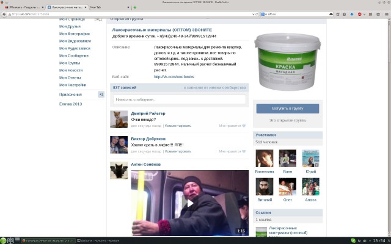Viewport: 391px width, 244px height.
Task: Open the Ссылки section header
Action: pos(288,213)
